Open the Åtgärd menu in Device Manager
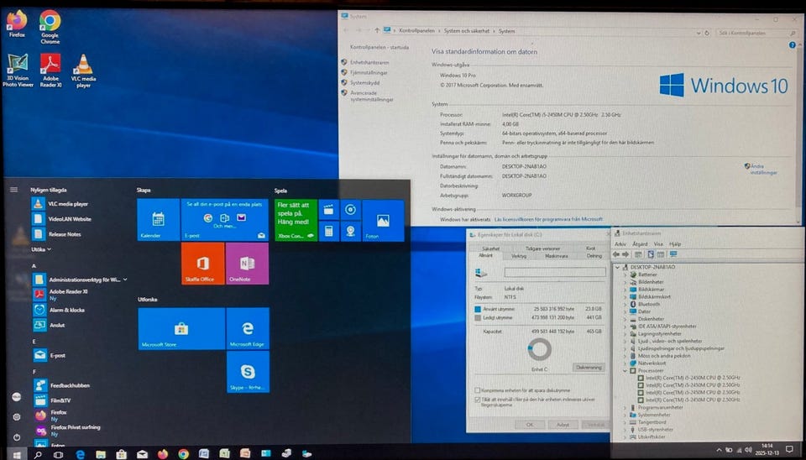This screenshot has height=460, width=806. [x=640, y=244]
